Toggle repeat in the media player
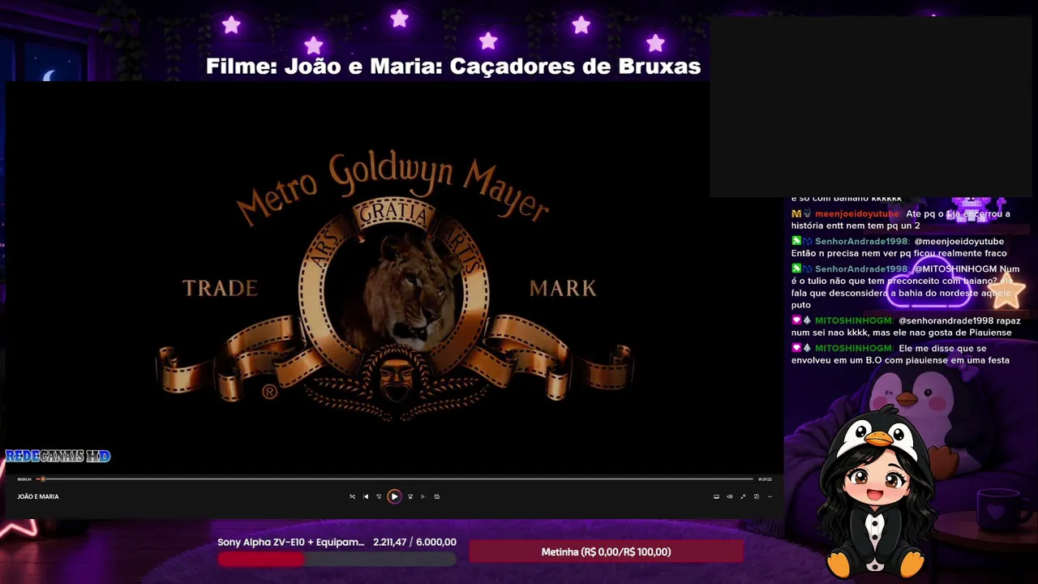 [x=436, y=496]
